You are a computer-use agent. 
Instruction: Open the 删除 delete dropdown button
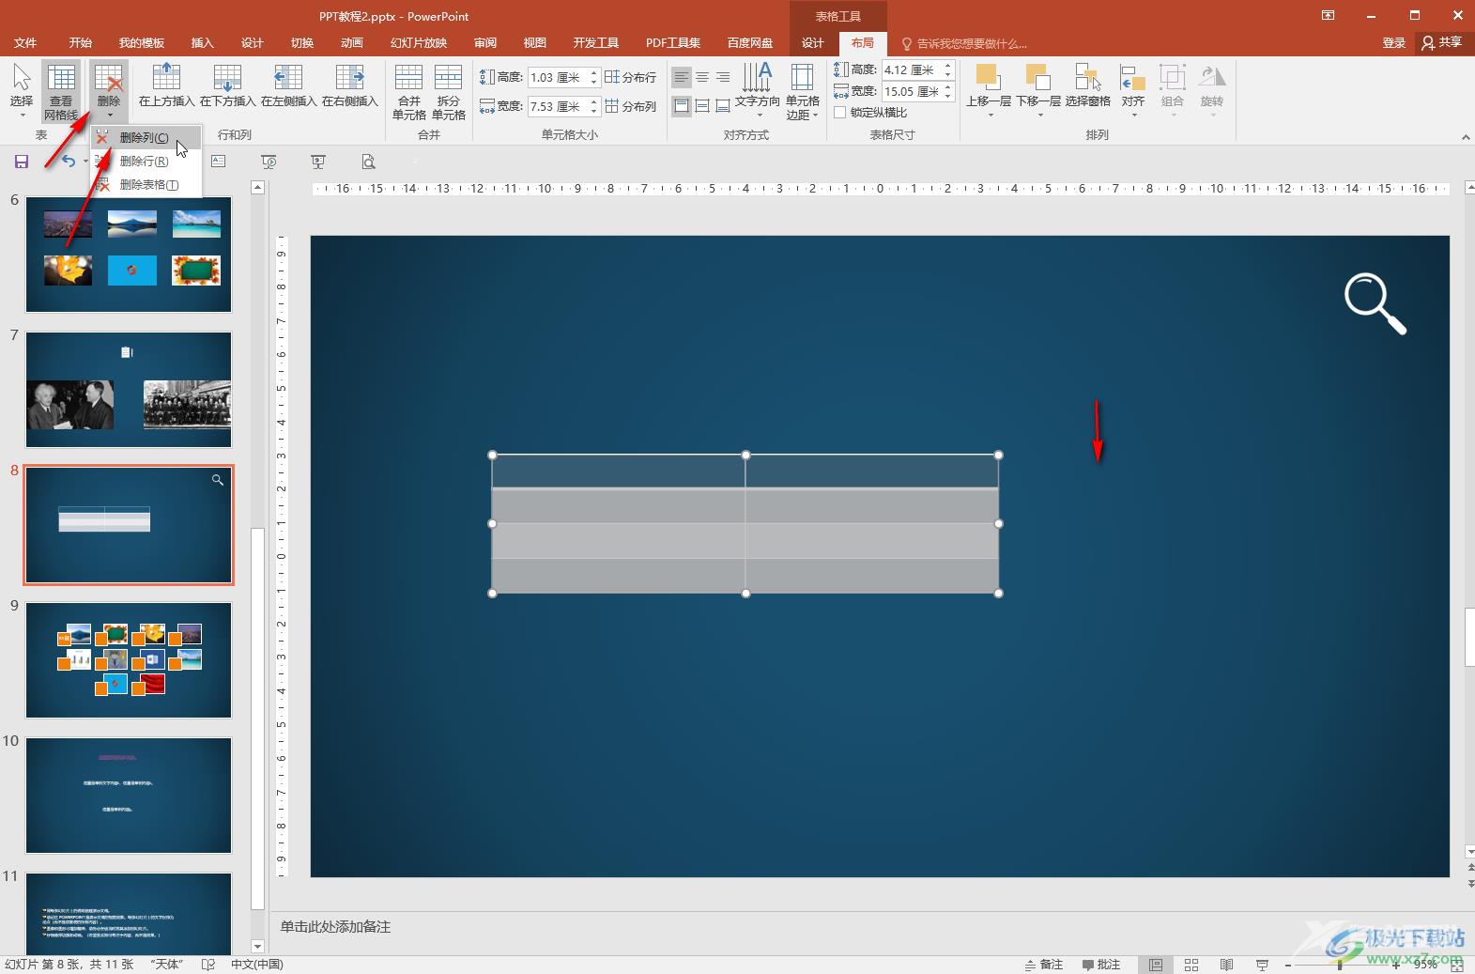tap(109, 90)
